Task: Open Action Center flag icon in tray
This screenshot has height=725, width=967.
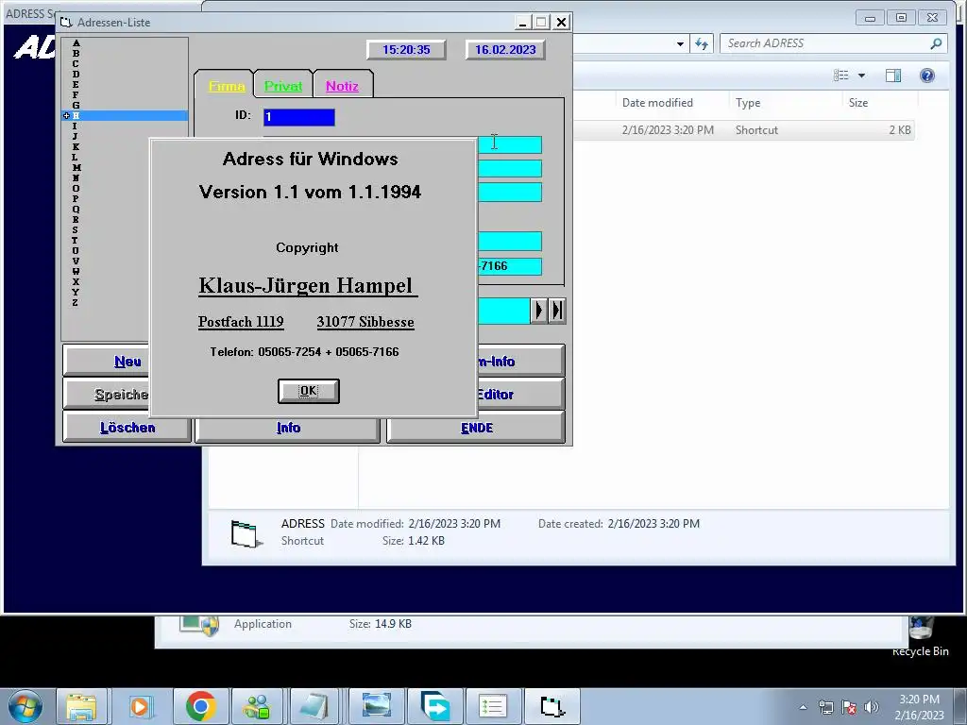Action: click(849, 707)
